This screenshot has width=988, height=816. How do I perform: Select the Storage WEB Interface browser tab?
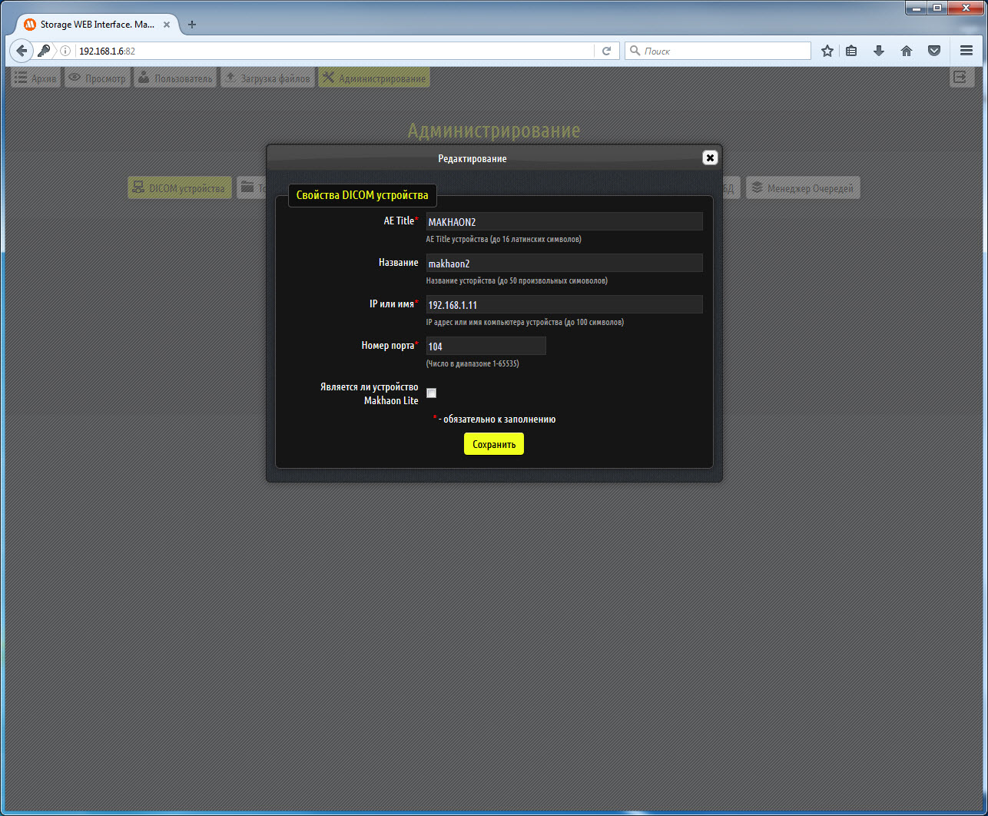tap(98, 25)
